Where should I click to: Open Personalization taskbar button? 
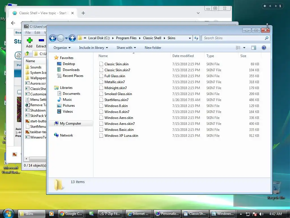[x=167, y=213]
